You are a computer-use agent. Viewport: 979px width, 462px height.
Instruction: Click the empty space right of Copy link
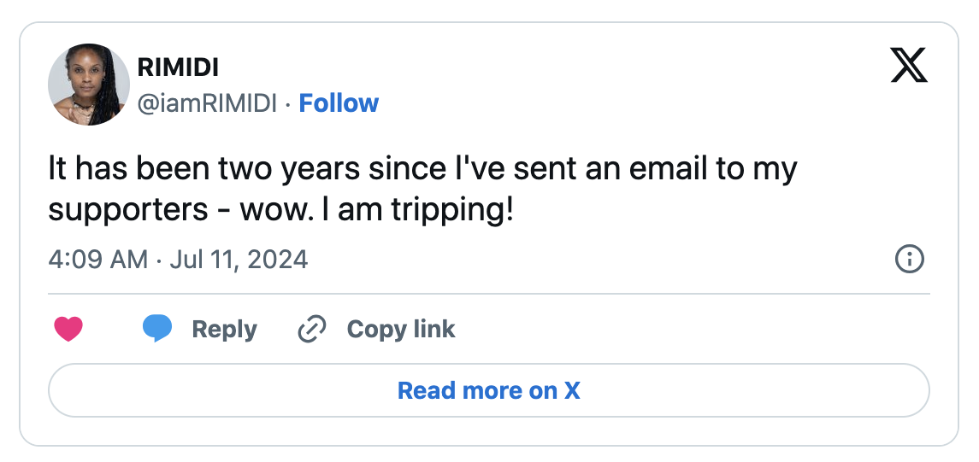click(684, 329)
